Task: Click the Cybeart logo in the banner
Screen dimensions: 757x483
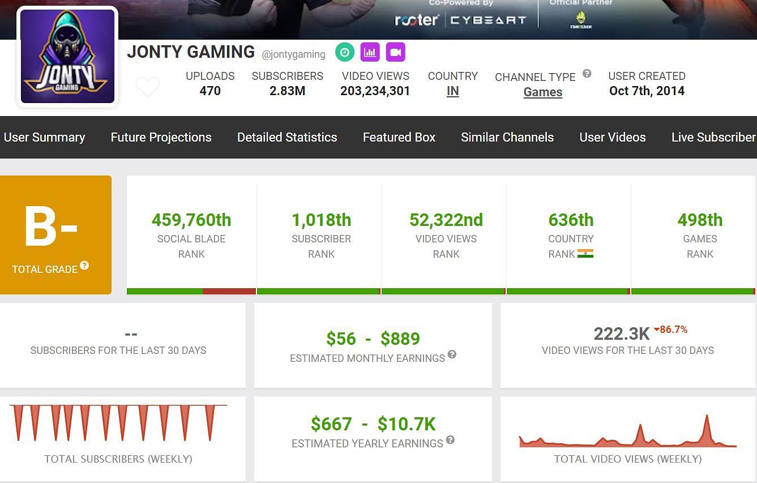Action: point(488,20)
